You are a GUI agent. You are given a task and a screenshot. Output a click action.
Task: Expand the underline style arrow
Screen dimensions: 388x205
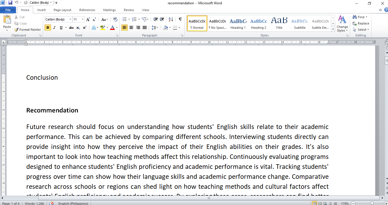[x=66, y=28]
